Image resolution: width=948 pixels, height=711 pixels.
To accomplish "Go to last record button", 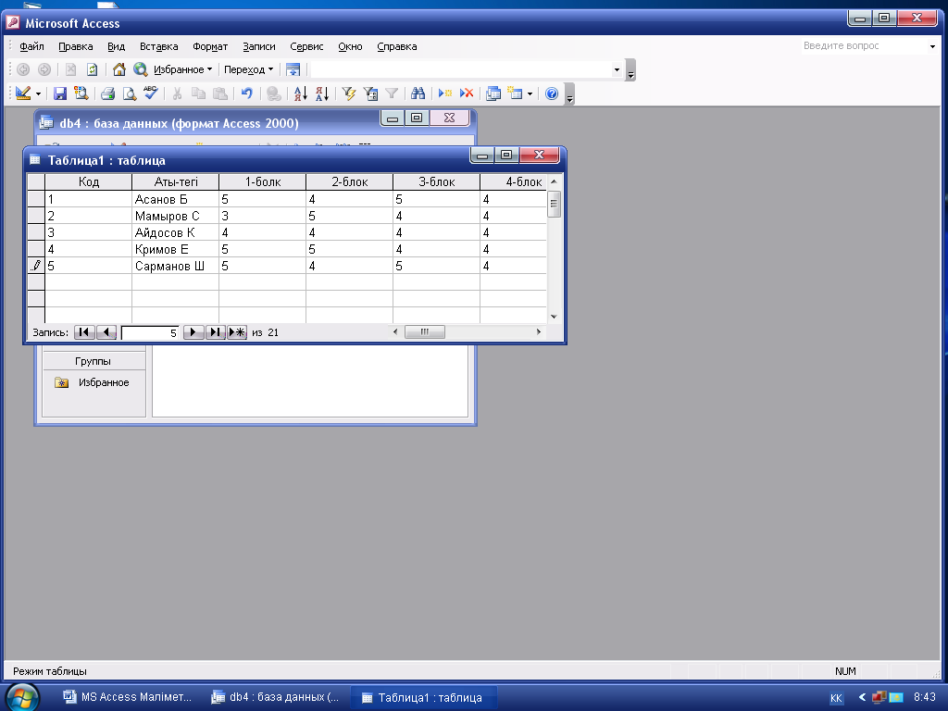I will (215, 332).
